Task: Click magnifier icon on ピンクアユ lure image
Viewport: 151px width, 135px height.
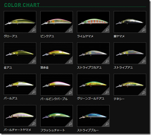Action: pos(70,30)
